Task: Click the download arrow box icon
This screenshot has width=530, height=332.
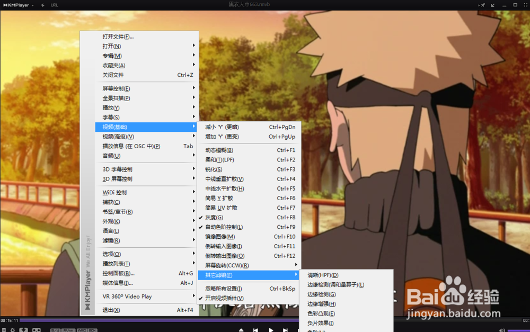Action: (x=23, y=330)
